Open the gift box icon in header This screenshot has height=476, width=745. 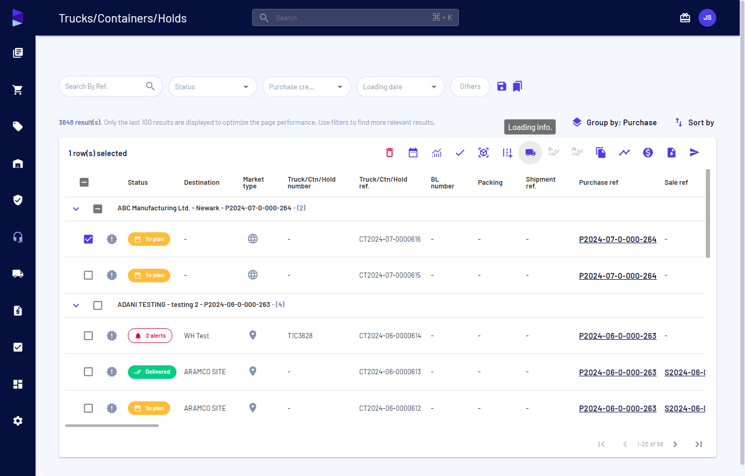685,18
